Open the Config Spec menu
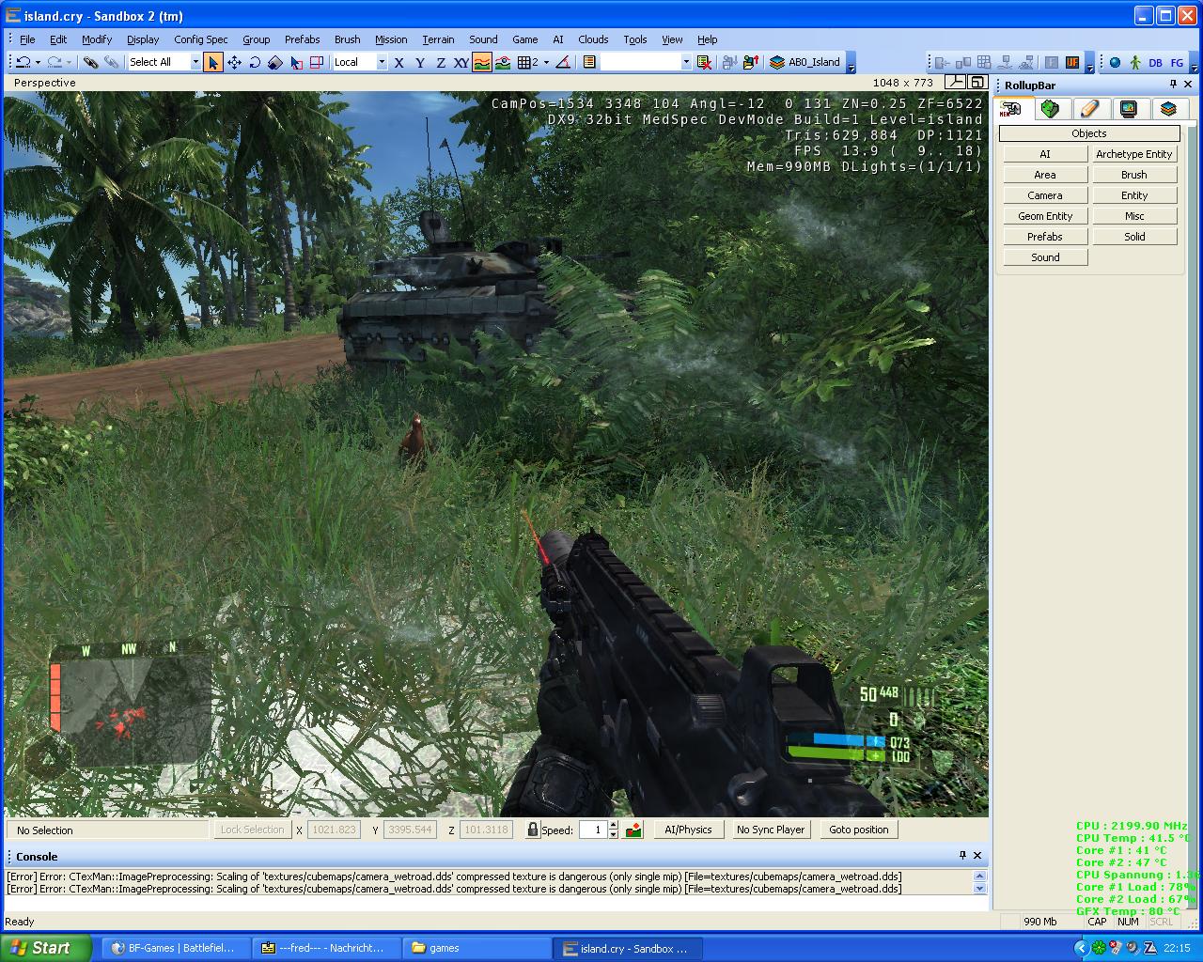This screenshot has width=1203, height=962. (x=200, y=39)
